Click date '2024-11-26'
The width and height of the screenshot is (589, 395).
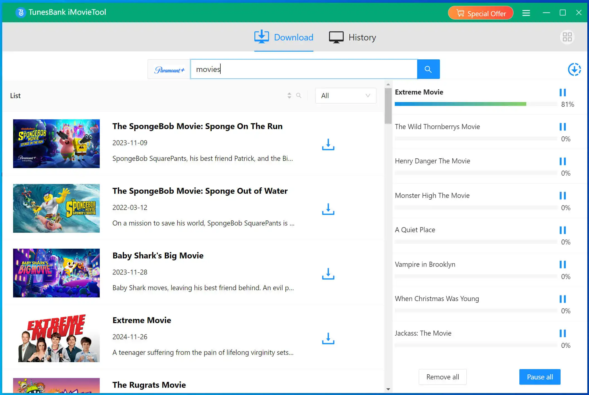tap(130, 337)
